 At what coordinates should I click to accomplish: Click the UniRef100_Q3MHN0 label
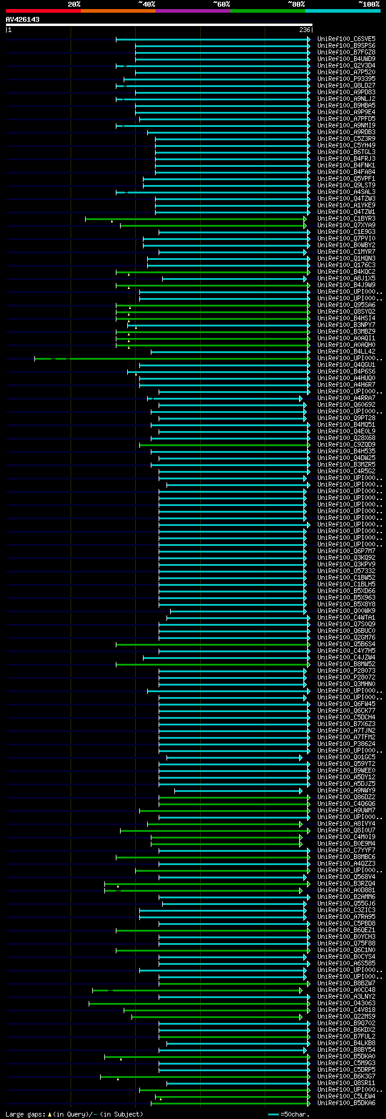(346, 684)
